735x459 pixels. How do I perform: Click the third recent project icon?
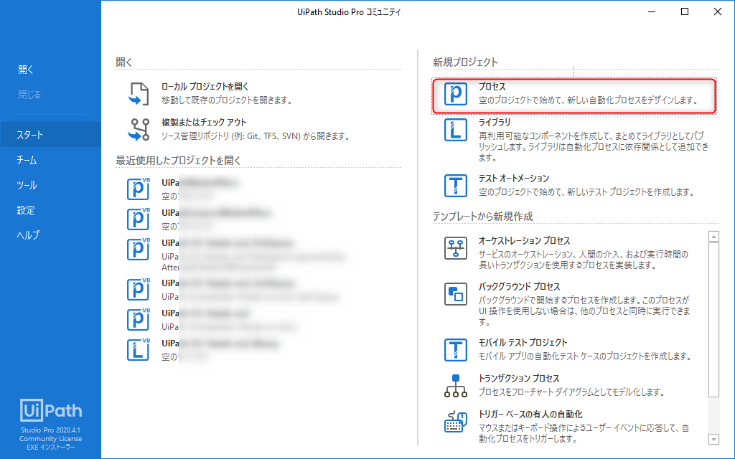[x=139, y=249]
